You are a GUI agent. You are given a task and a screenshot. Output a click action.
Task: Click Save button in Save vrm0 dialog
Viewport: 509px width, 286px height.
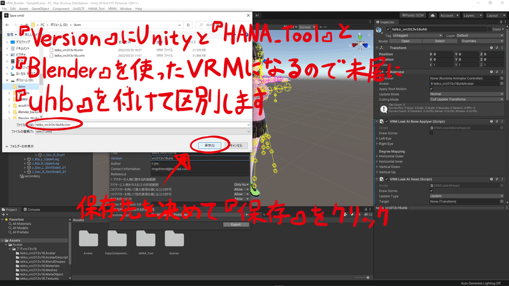pyautogui.click(x=210, y=146)
